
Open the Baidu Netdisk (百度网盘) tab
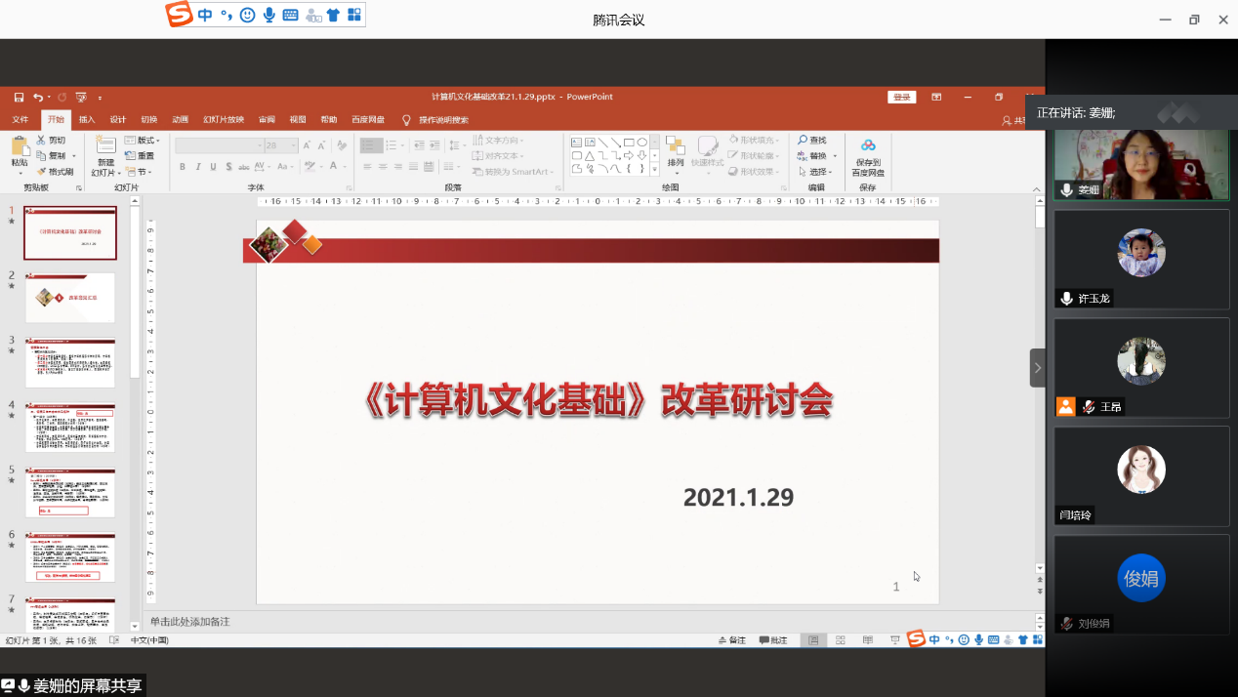(368, 120)
